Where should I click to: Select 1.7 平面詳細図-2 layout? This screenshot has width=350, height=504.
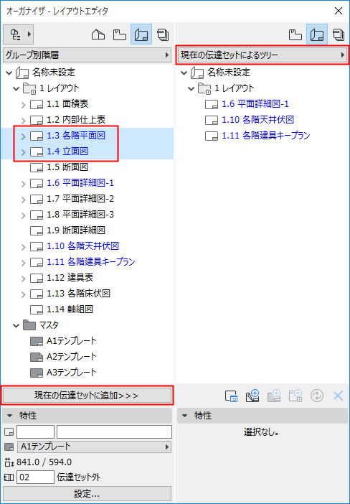coord(80,198)
